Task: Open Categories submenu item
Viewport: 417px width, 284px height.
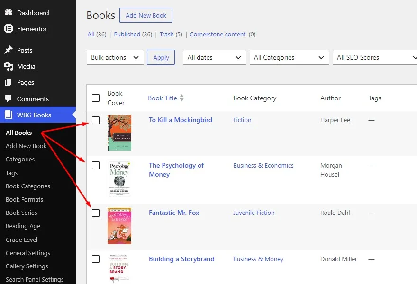Action: click(20, 159)
